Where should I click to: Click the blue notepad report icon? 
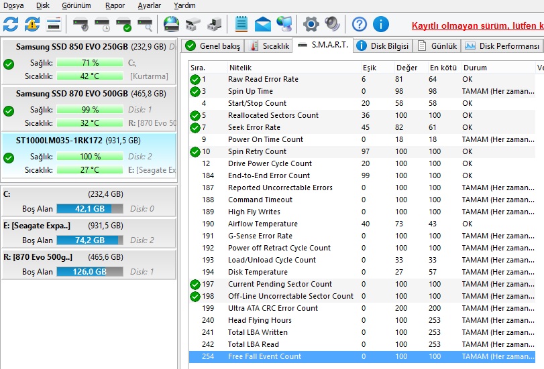coord(241,25)
